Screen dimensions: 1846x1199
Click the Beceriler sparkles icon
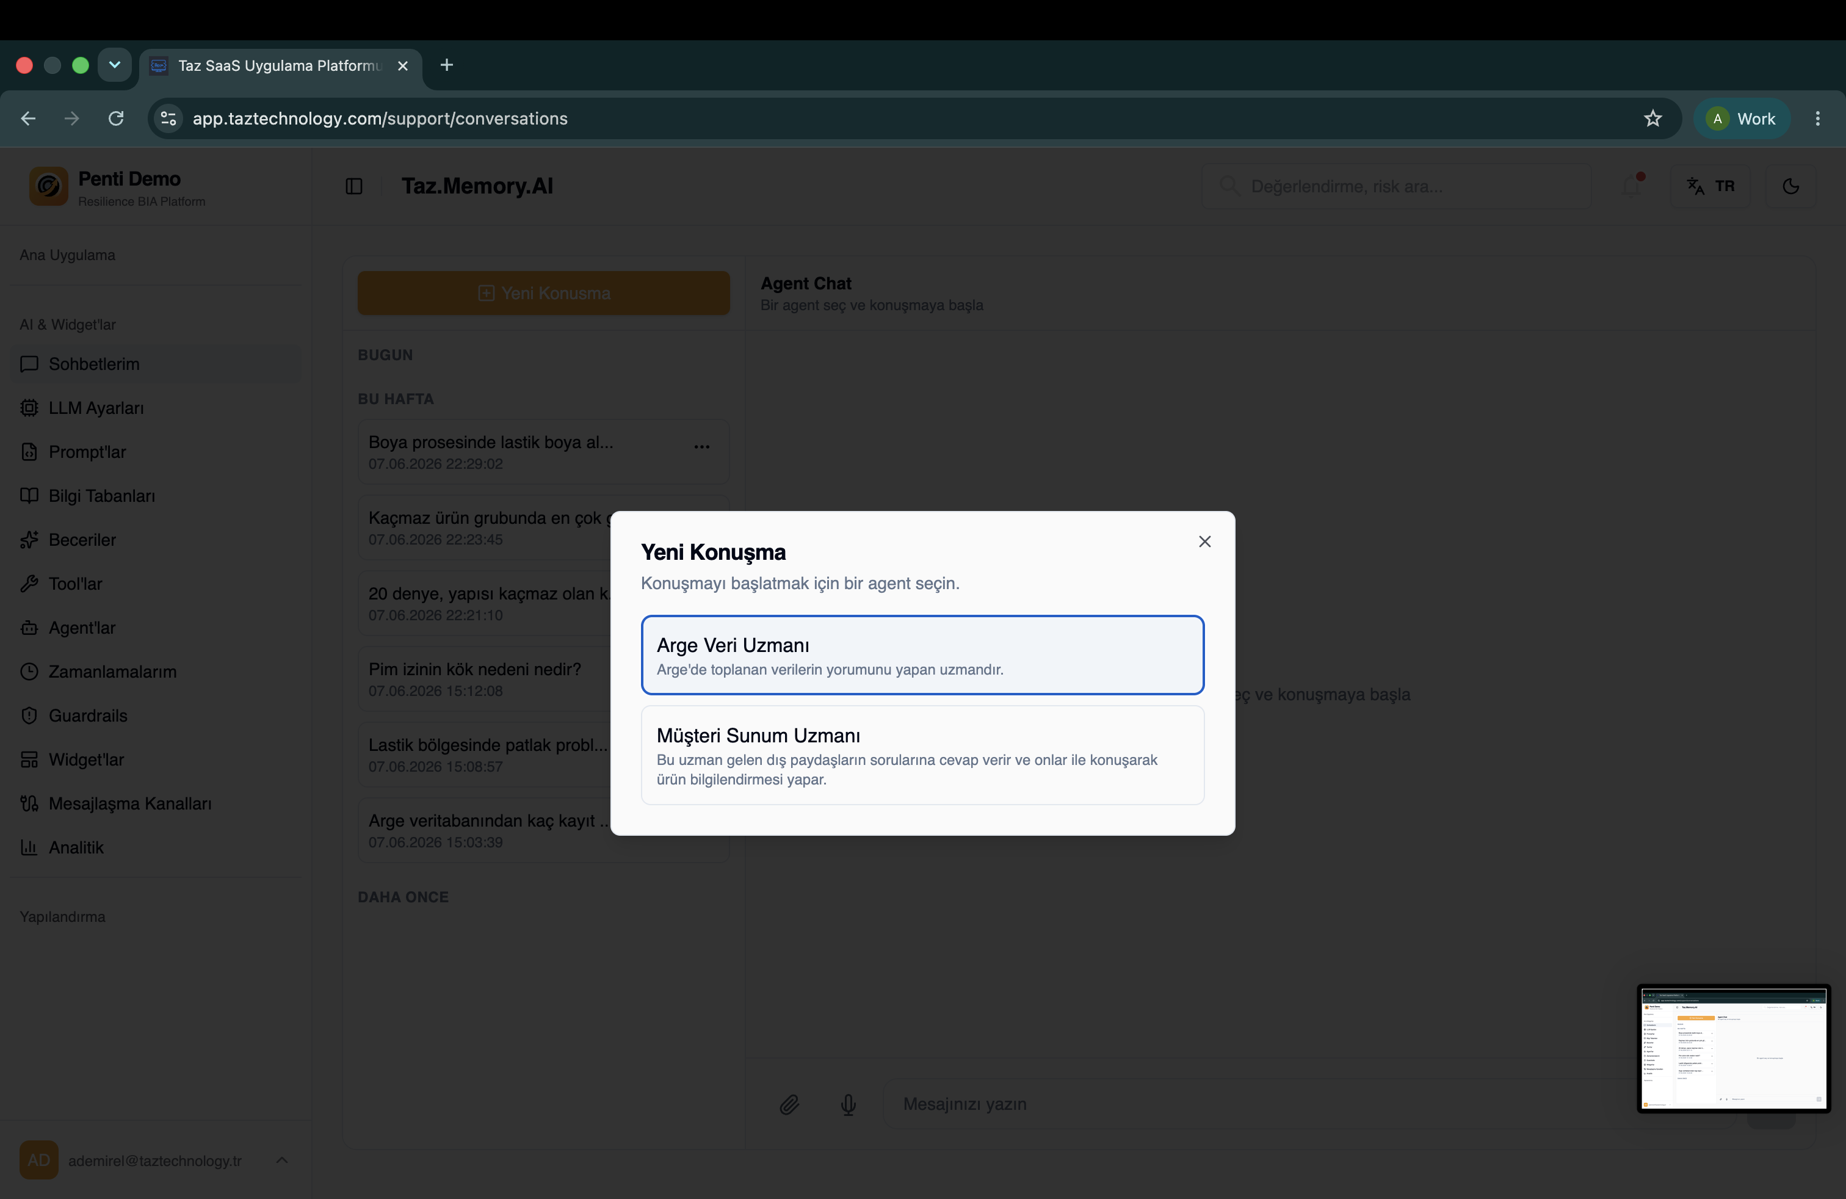coord(29,540)
